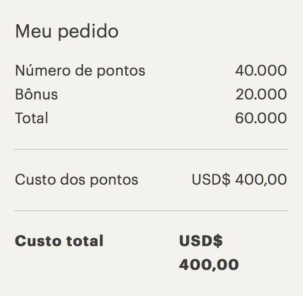Click the 20.000 bonus value
Image resolution: width=303 pixels, height=296 pixels.
(x=261, y=94)
